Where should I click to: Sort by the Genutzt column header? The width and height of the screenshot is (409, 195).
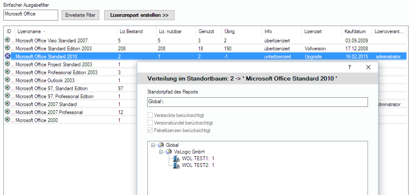pyautogui.click(x=208, y=31)
